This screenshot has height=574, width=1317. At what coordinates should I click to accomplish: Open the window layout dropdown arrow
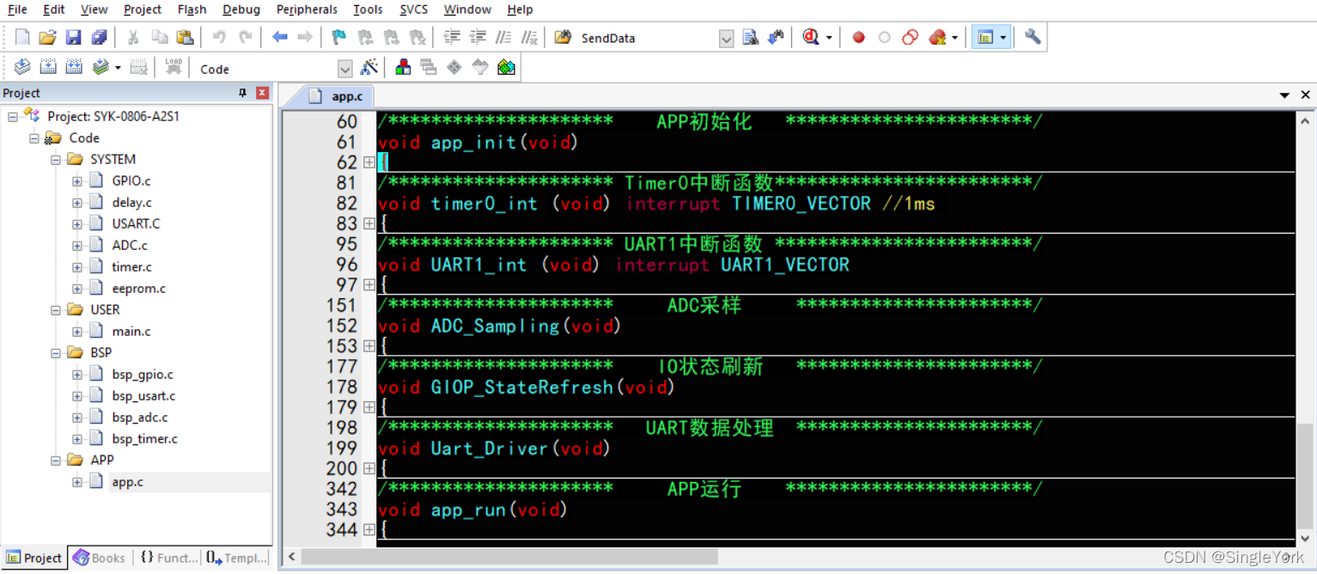(1003, 38)
